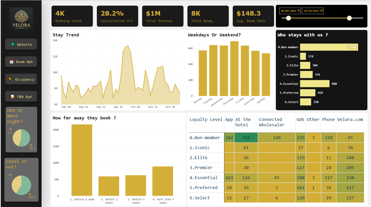371x207 pixels.
Task: Sort by the GDS column header
Action: coord(300,119)
